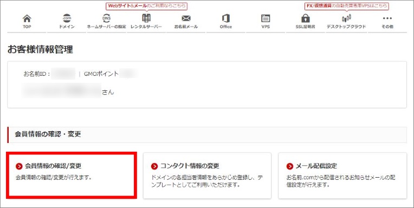This screenshot has width=414, height=208.
Task: Click the Webサイト&メール promo banner
Action: pos(146,6)
